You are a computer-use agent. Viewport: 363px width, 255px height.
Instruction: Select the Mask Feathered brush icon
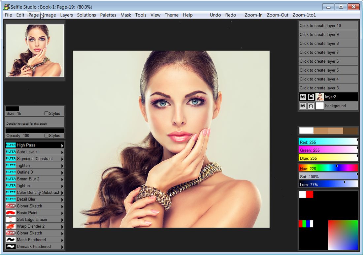(11, 240)
